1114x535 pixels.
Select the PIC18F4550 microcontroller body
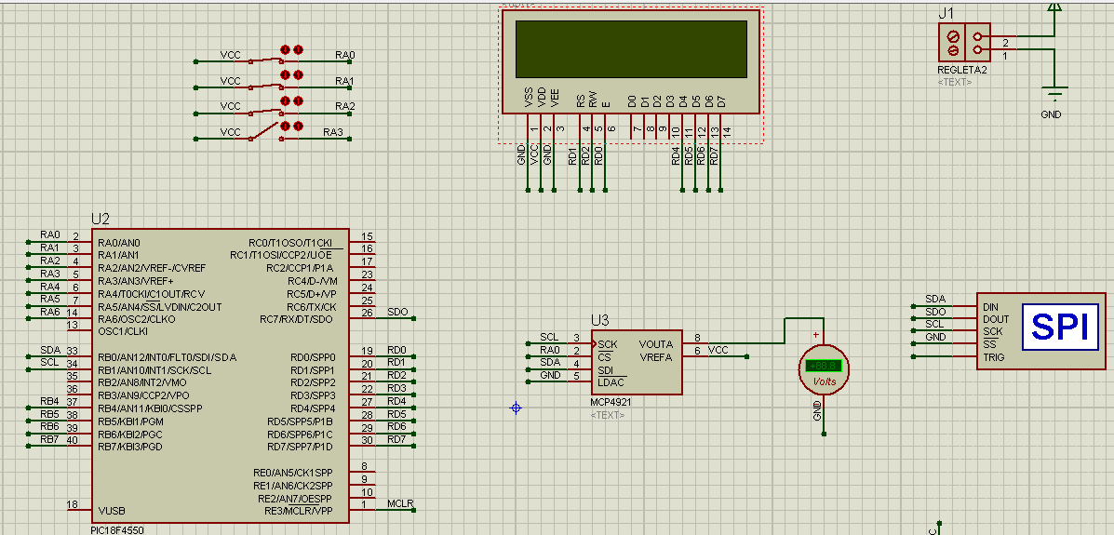click(x=220, y=376)
